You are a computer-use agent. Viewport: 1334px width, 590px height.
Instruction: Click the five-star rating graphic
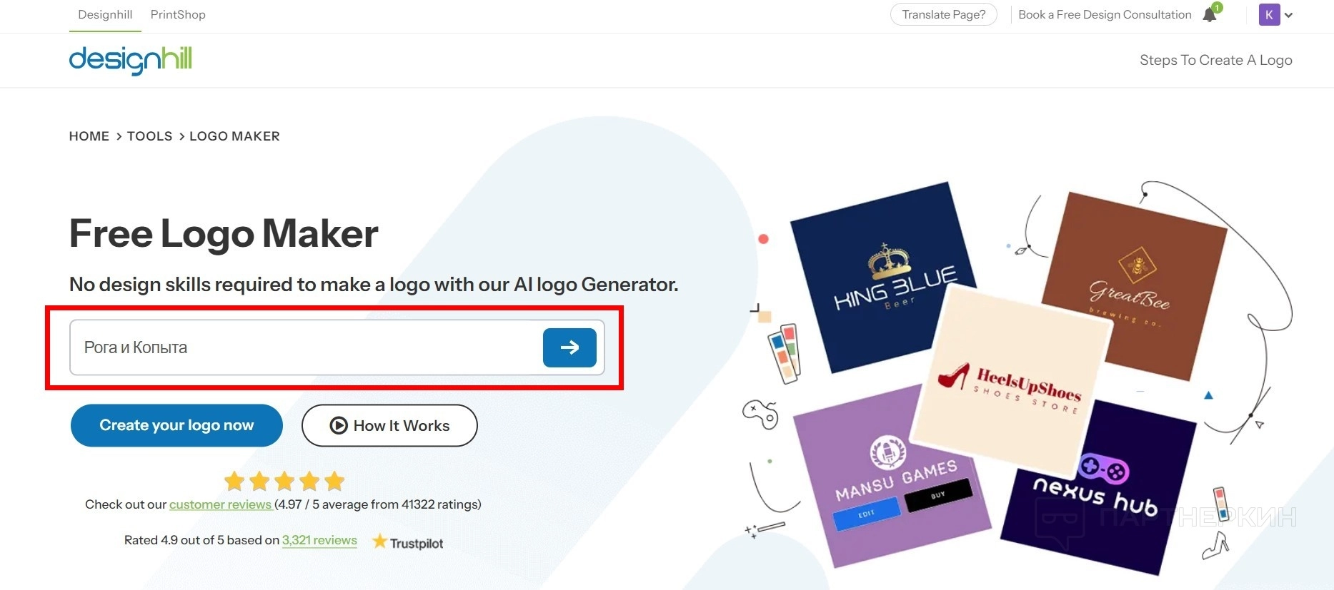pos(284,481)
